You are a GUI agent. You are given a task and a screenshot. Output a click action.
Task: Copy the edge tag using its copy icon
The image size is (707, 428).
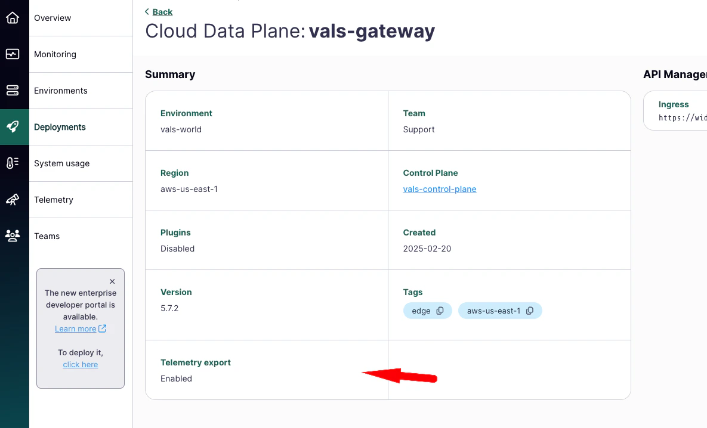[x=440, y=311]
